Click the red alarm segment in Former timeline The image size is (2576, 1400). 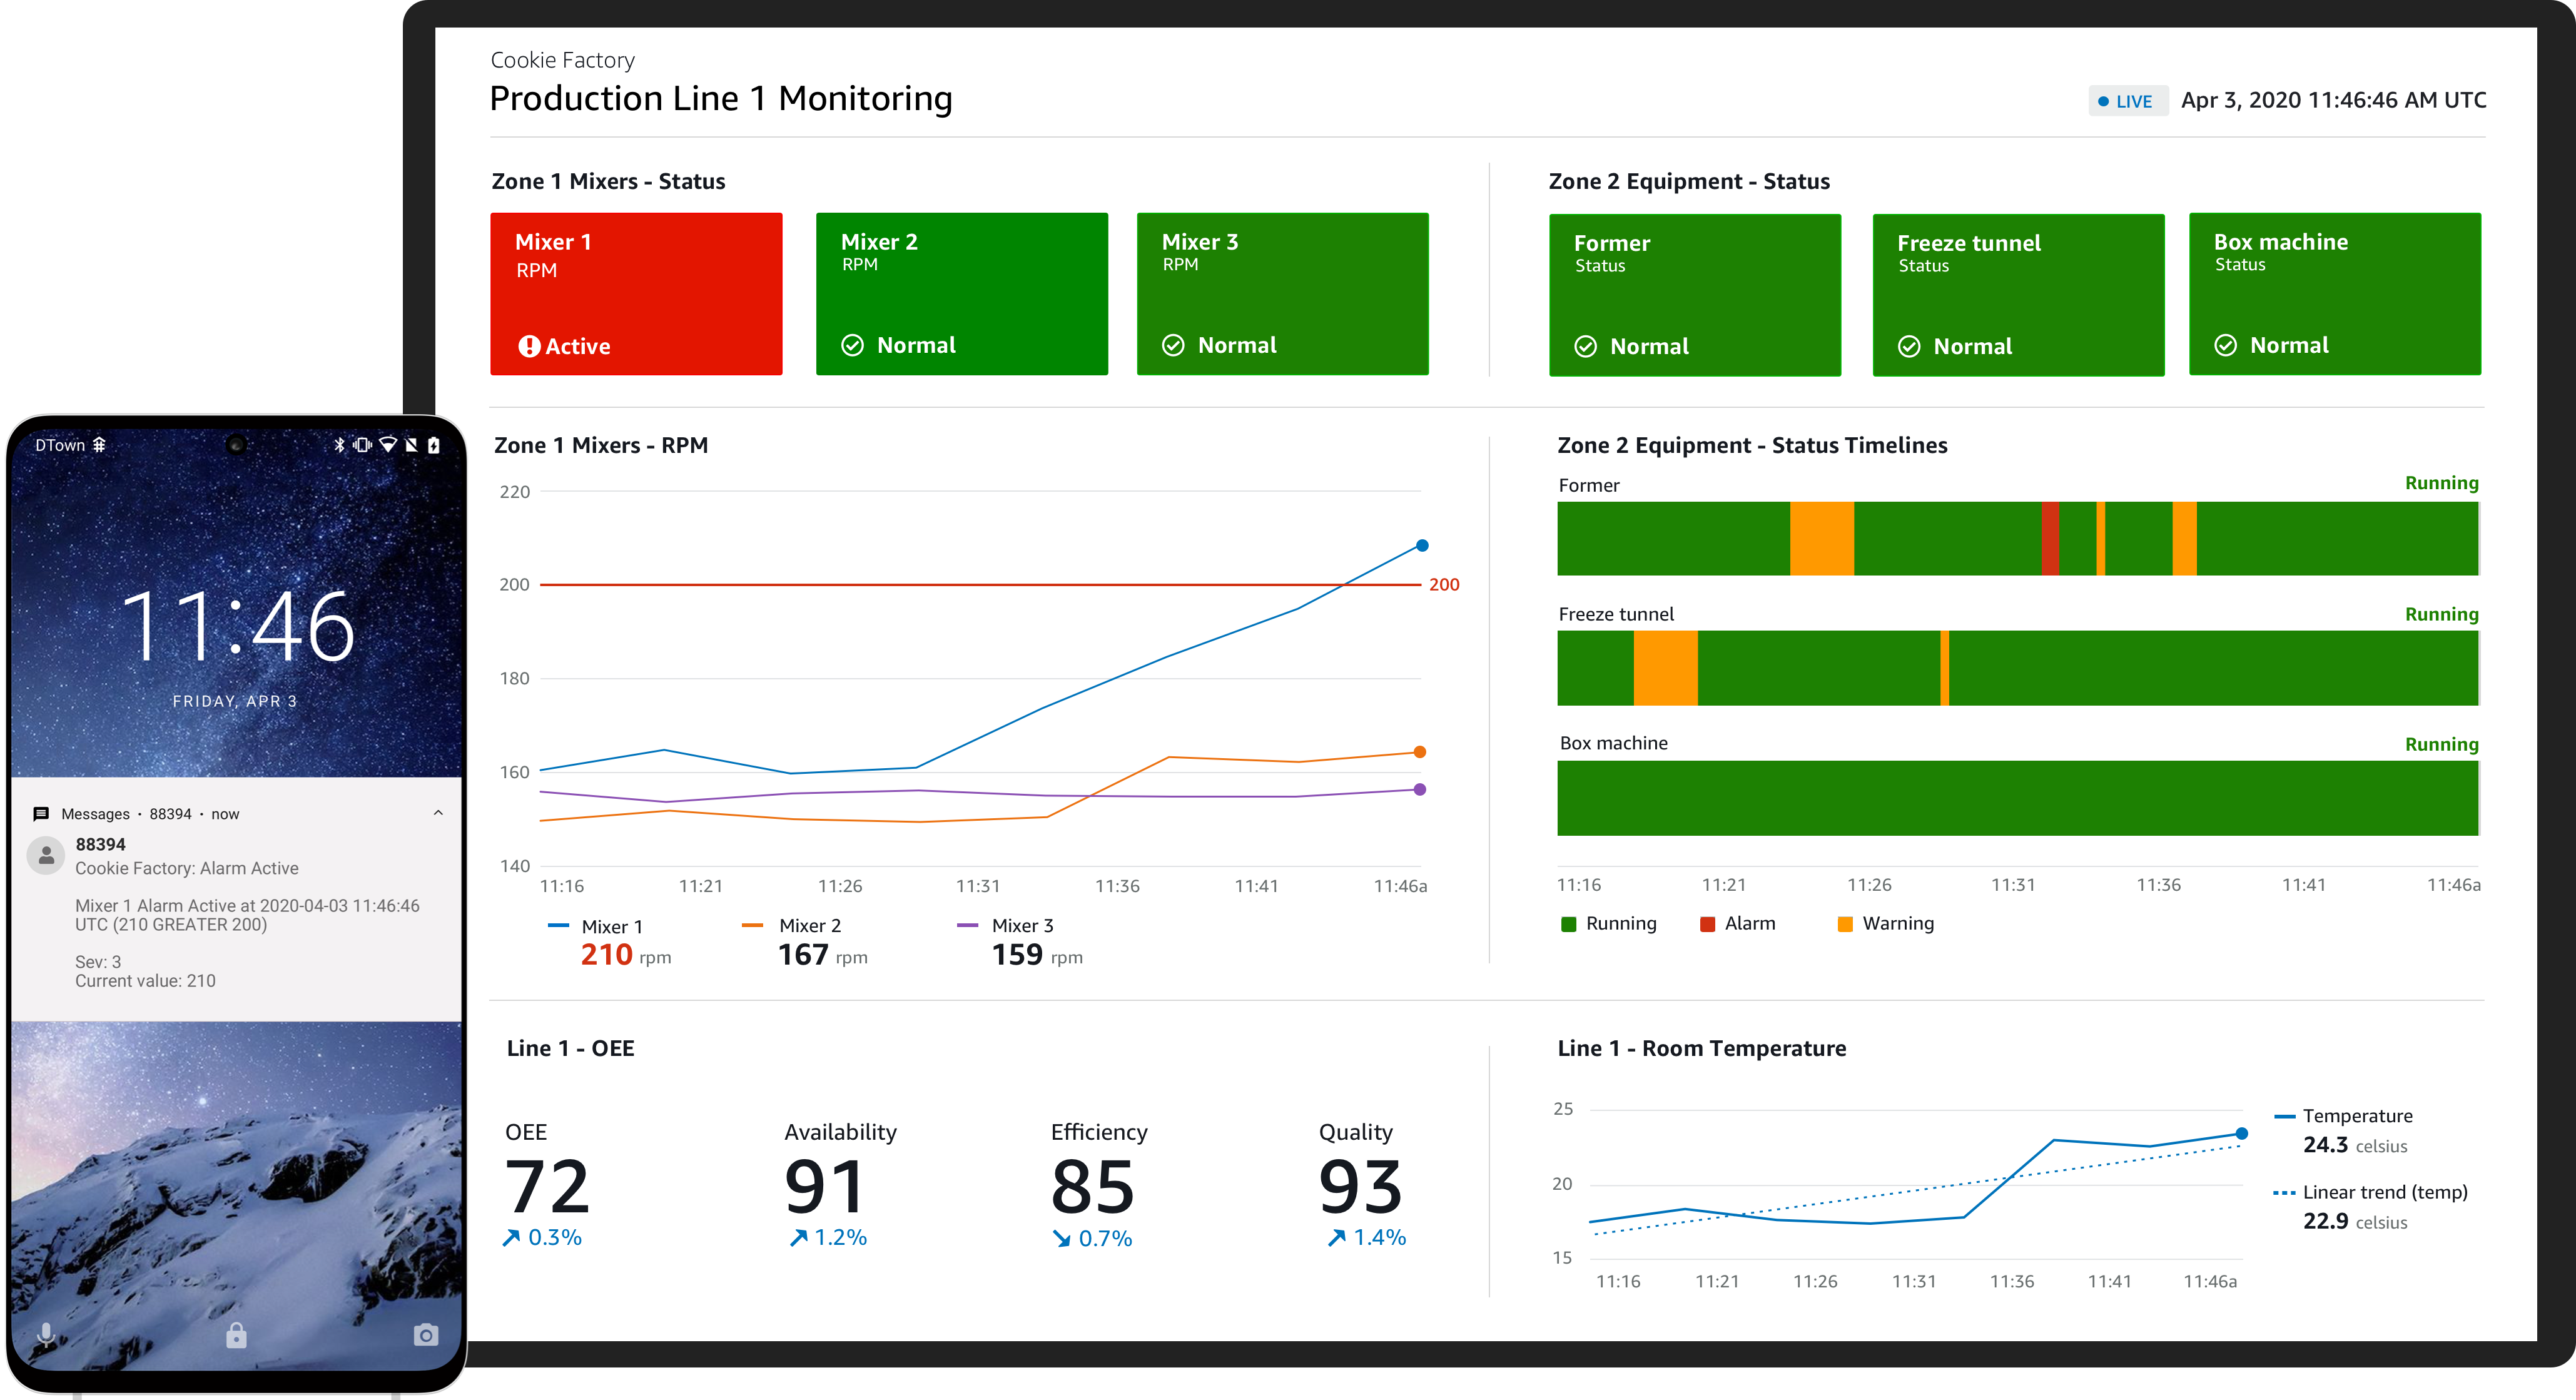coord(2050,538)
